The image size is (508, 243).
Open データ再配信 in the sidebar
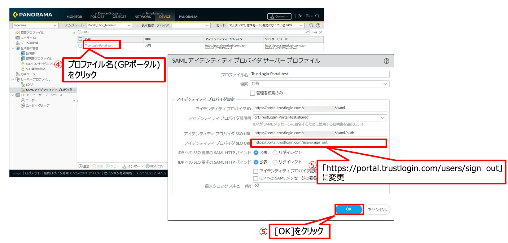pyautogui.click(x=29, y=43)
